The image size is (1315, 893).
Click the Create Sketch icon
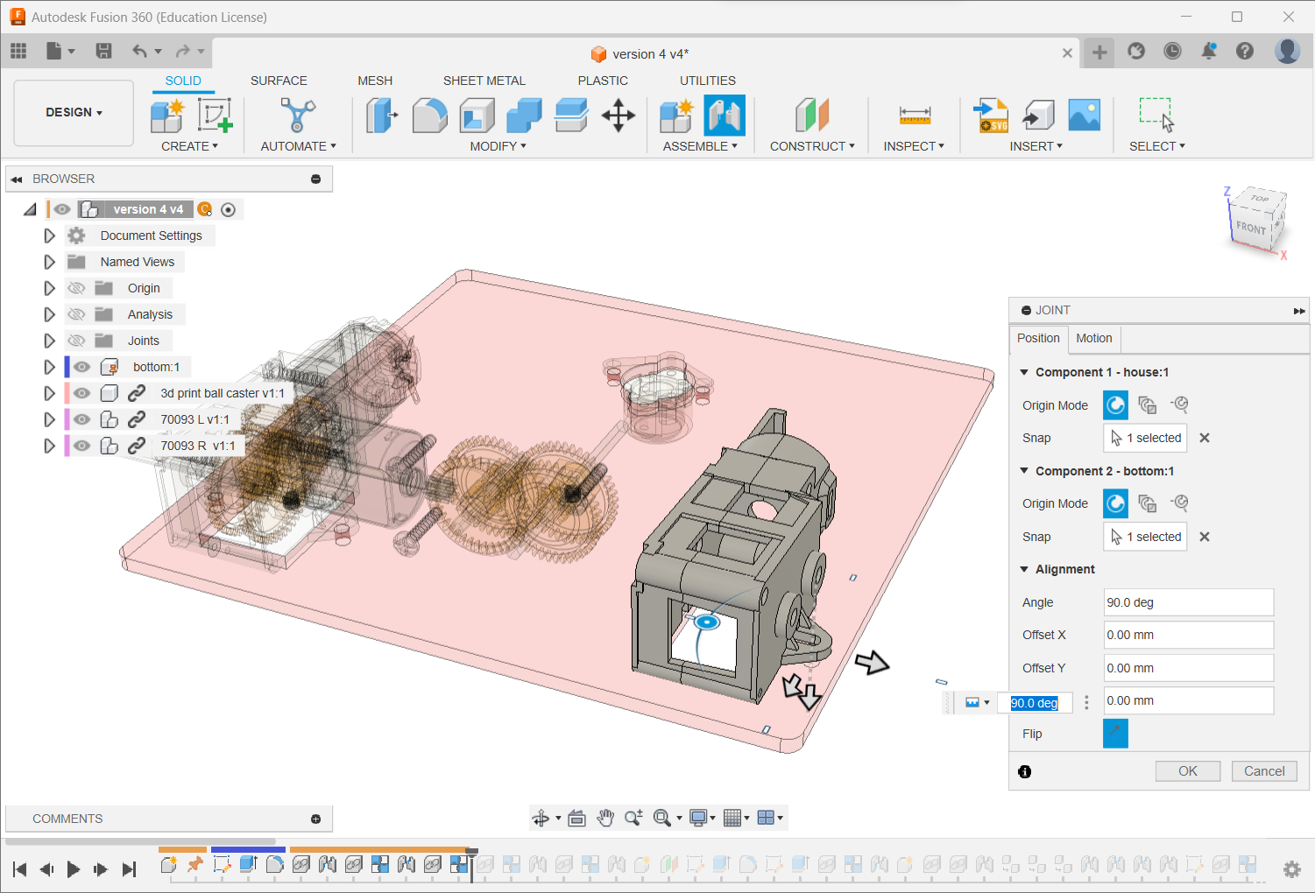tap(215, 116)
